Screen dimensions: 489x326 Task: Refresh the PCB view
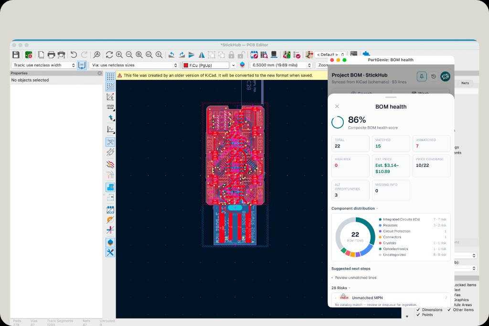109,54
